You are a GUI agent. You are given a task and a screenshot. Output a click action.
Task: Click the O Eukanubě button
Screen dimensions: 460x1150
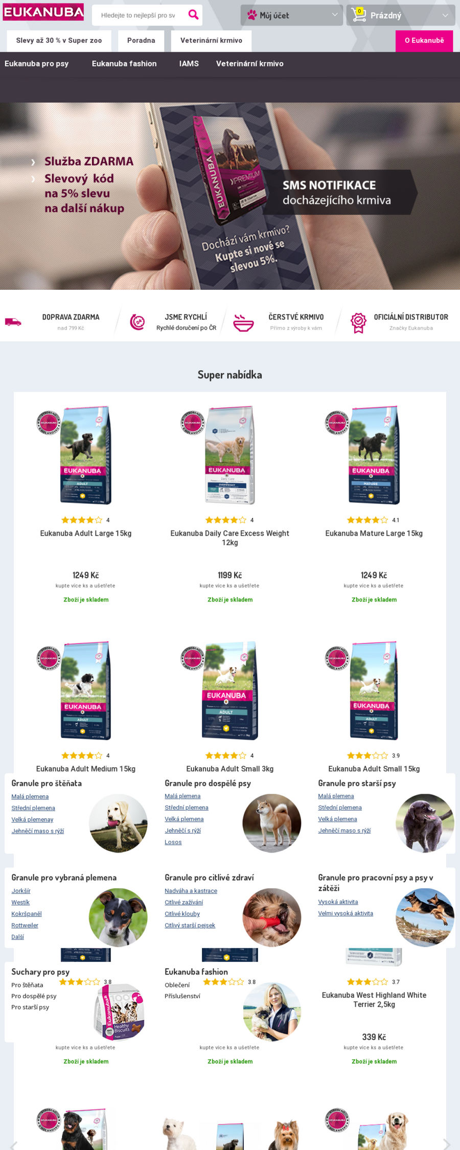tap(424, 41)
